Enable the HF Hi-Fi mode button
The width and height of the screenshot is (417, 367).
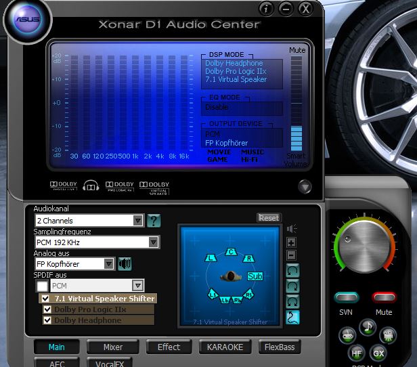coord(356,353)
